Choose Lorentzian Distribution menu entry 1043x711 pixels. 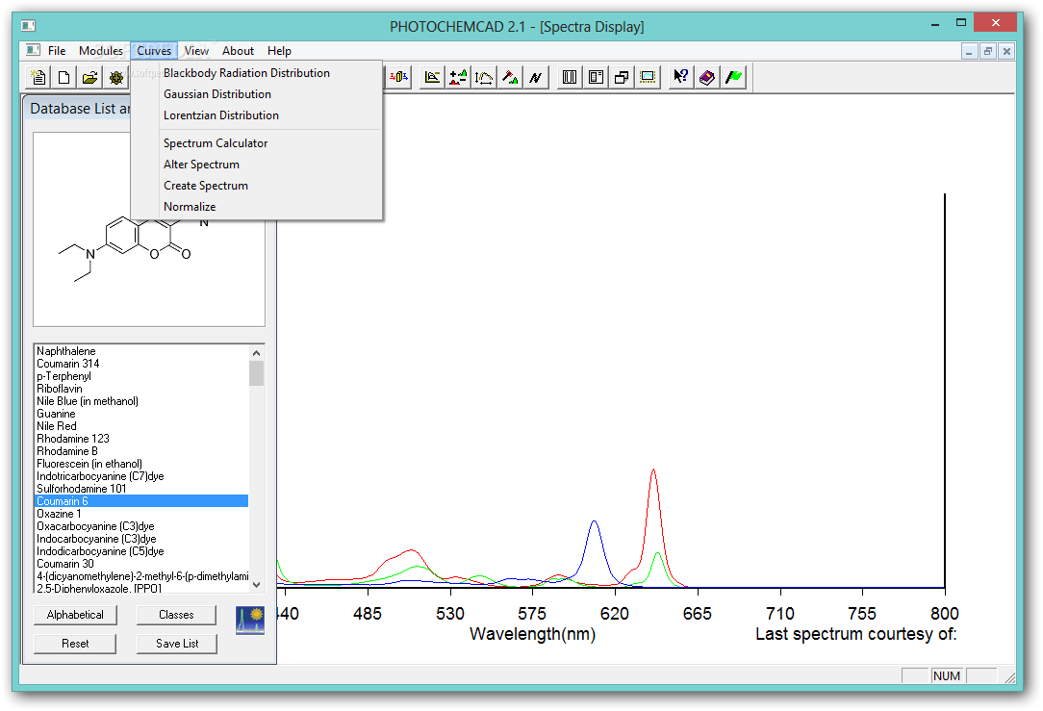click(x=257, y=115)
